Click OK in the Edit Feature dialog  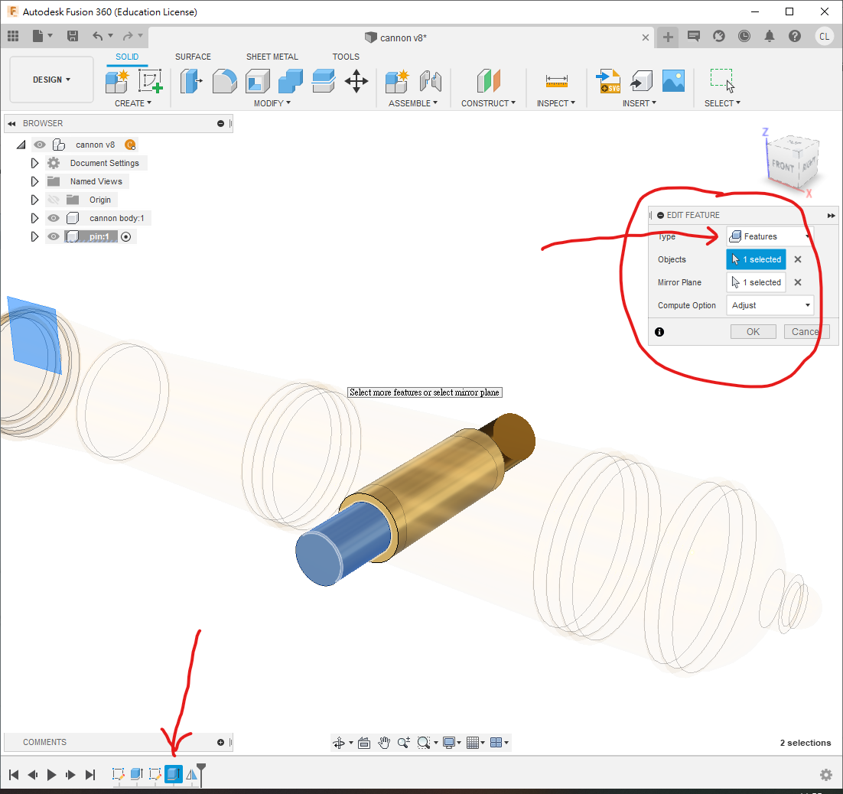(753, 331)
